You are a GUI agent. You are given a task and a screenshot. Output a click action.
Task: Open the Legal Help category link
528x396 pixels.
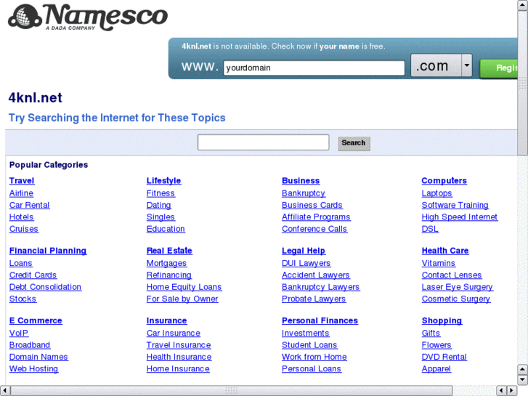[304, 251]
